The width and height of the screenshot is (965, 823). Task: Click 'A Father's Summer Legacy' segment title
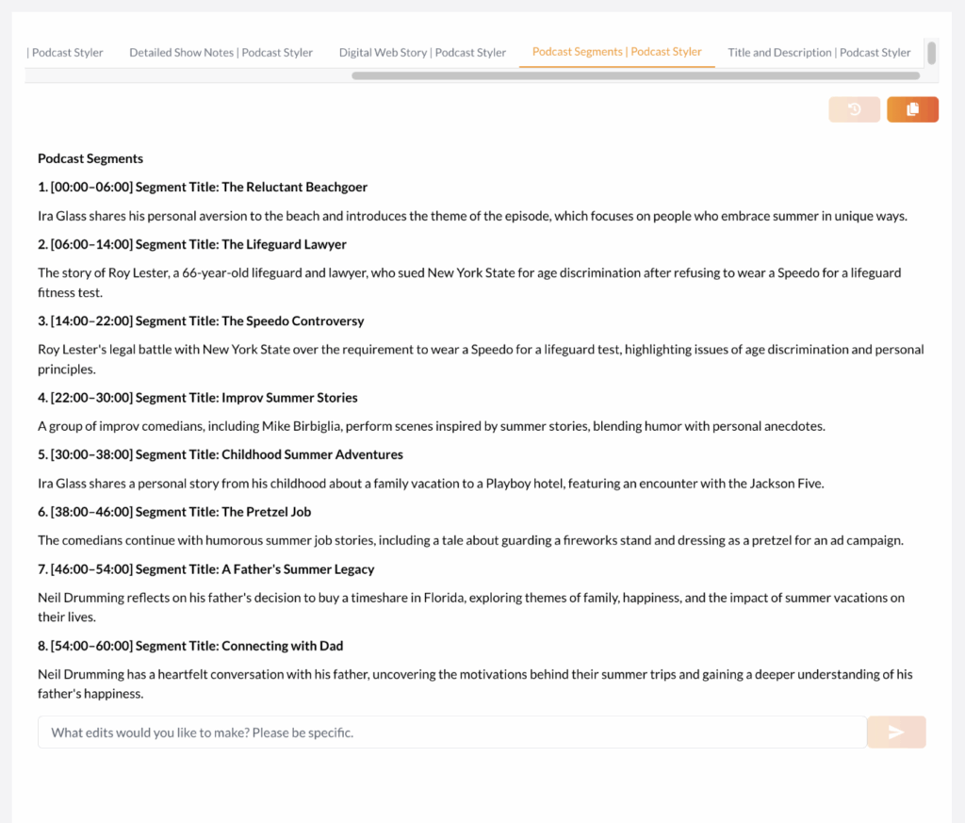click(298, 569)
